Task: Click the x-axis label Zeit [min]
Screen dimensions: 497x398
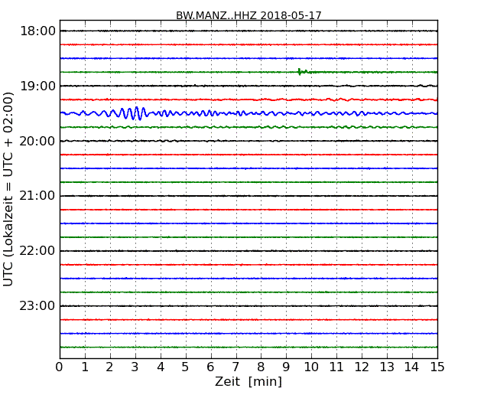Action: [248, 381]
